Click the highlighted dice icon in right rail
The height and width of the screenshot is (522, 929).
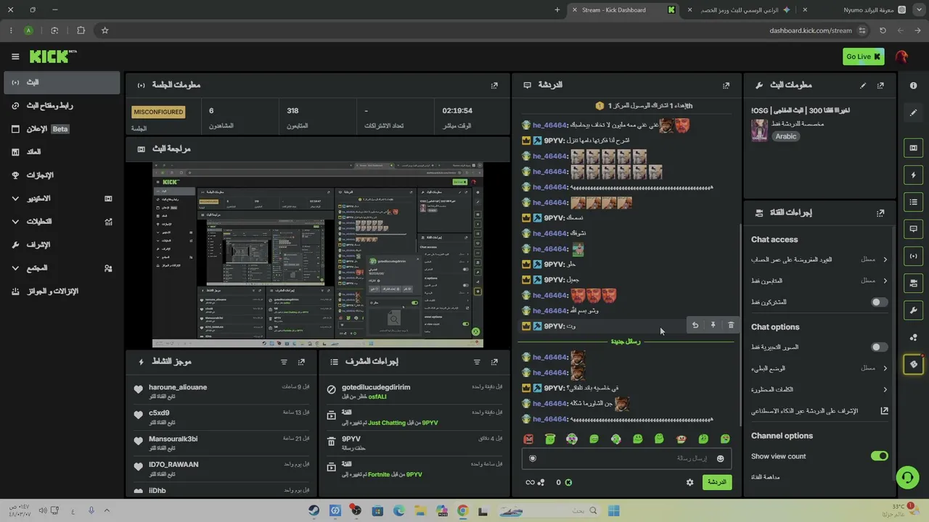(913, 364)
